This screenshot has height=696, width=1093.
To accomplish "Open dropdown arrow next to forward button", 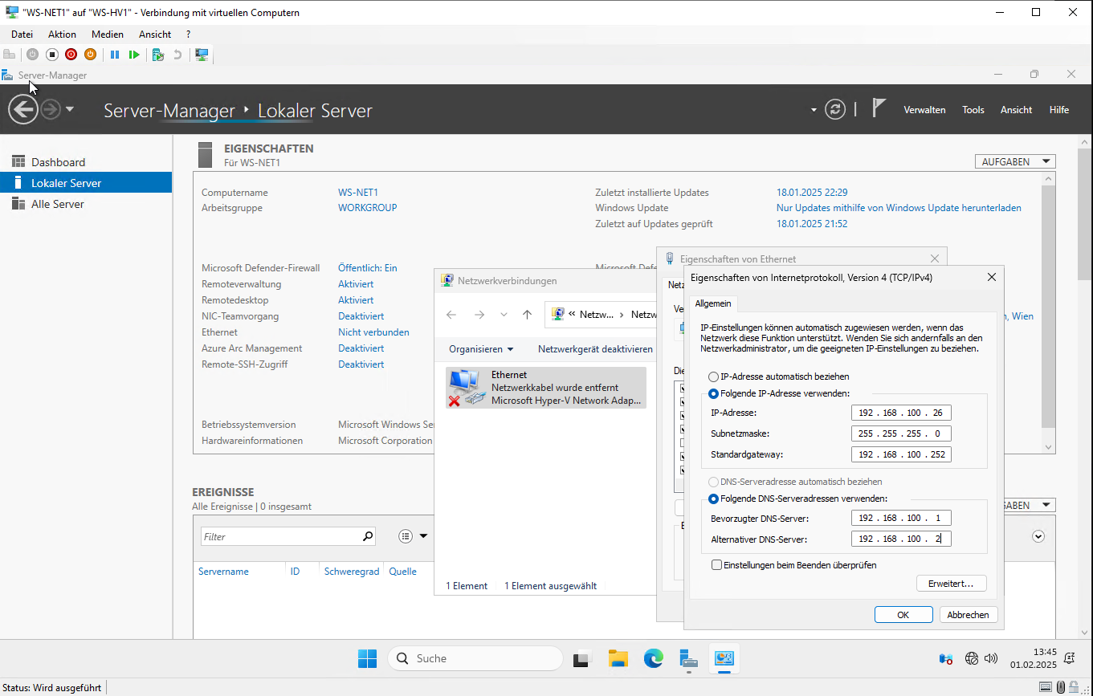I will click(69, 109).
